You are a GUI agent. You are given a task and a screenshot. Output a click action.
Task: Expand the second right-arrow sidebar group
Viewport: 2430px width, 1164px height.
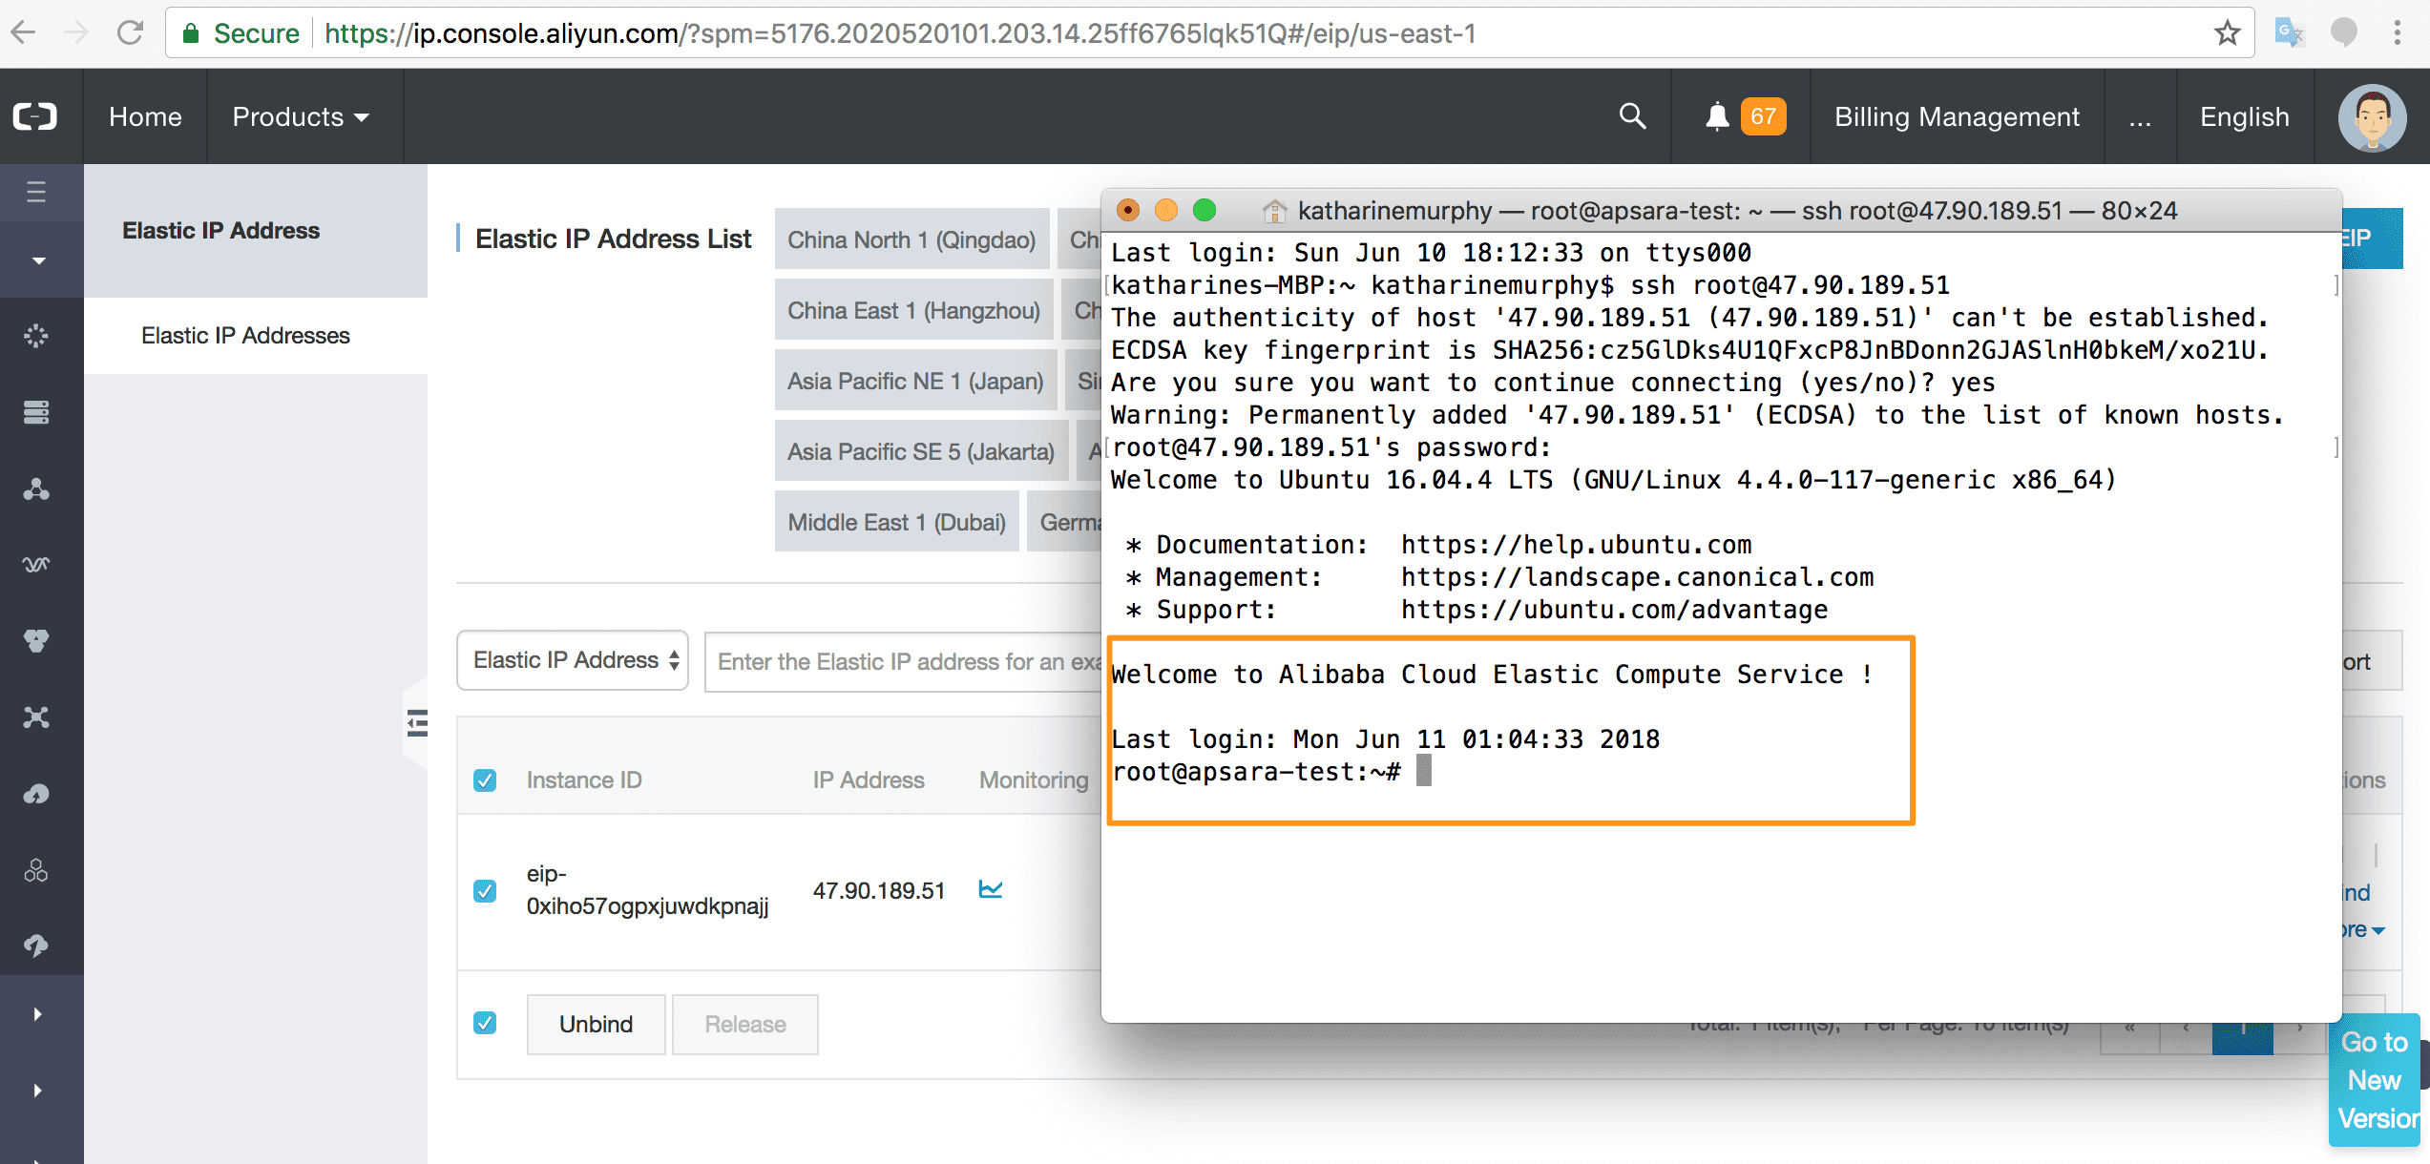37,1091
